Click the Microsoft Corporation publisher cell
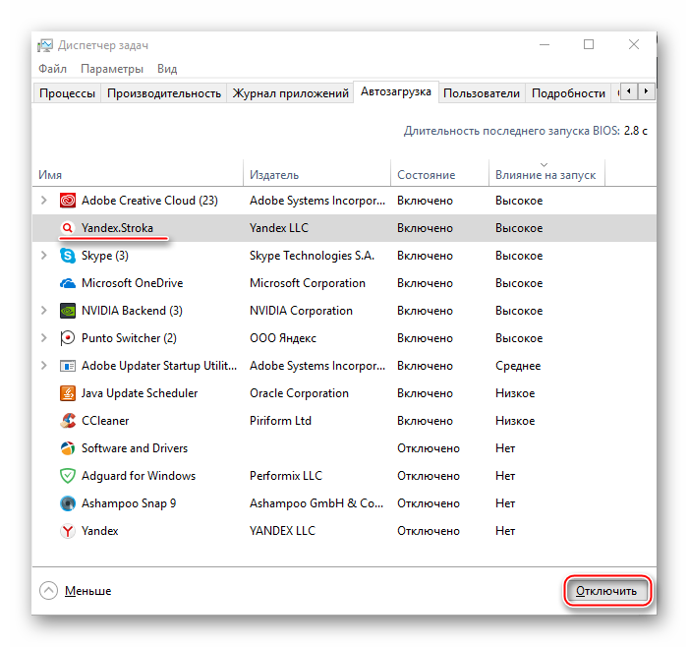 [307, 283]
